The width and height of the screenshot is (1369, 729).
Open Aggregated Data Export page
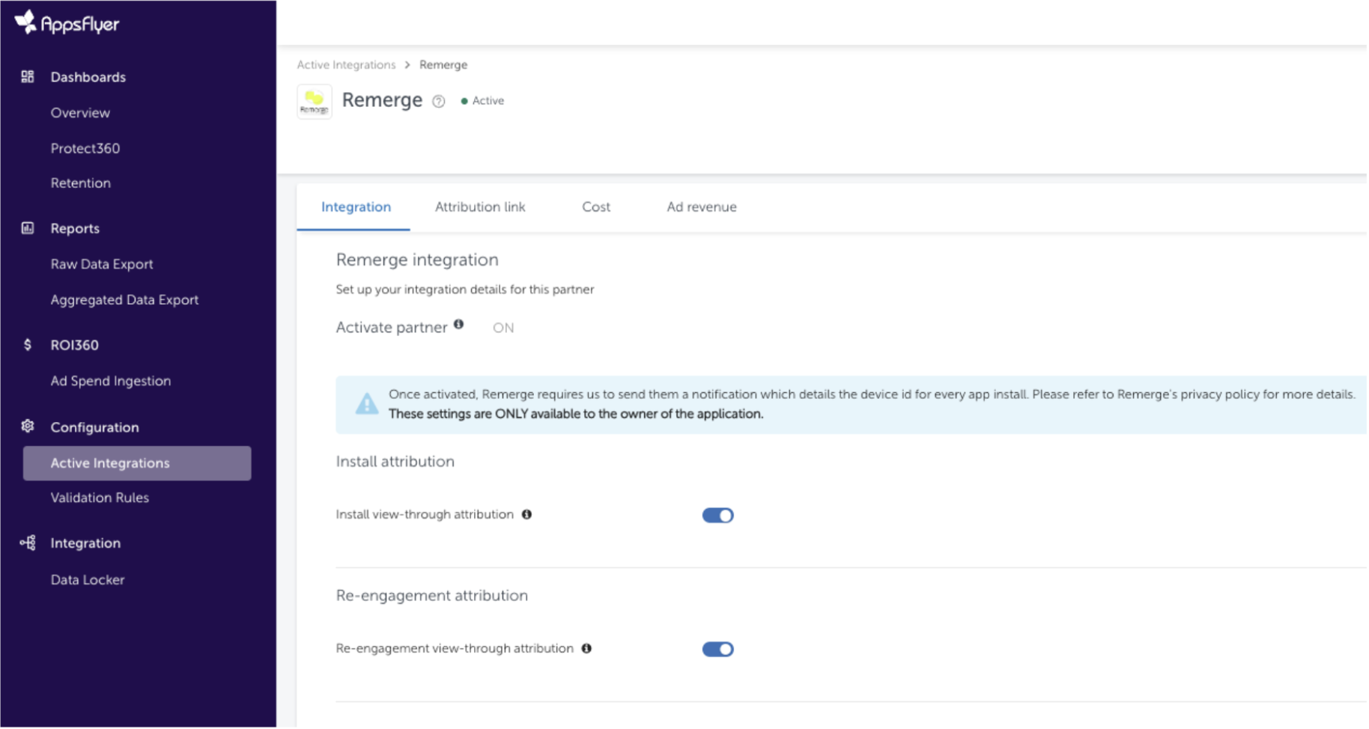coord(124,300)
